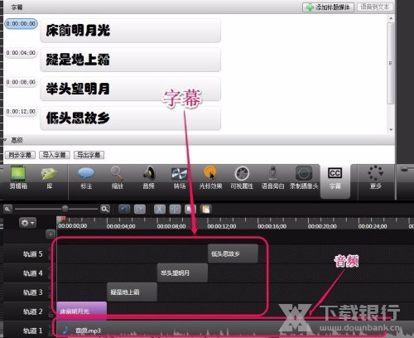This screenshot has width=414, height=338.
Task: Click the copy icon on timeline toolbar
Action: point(190,209)
